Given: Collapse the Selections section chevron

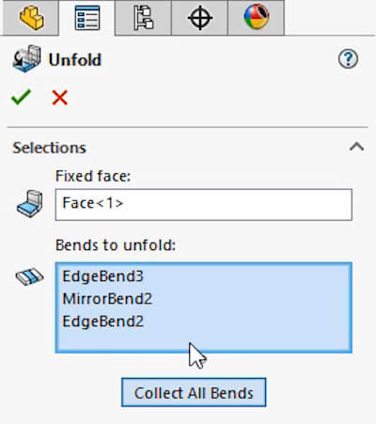Looking at the screenshot, I should [356, 147].
